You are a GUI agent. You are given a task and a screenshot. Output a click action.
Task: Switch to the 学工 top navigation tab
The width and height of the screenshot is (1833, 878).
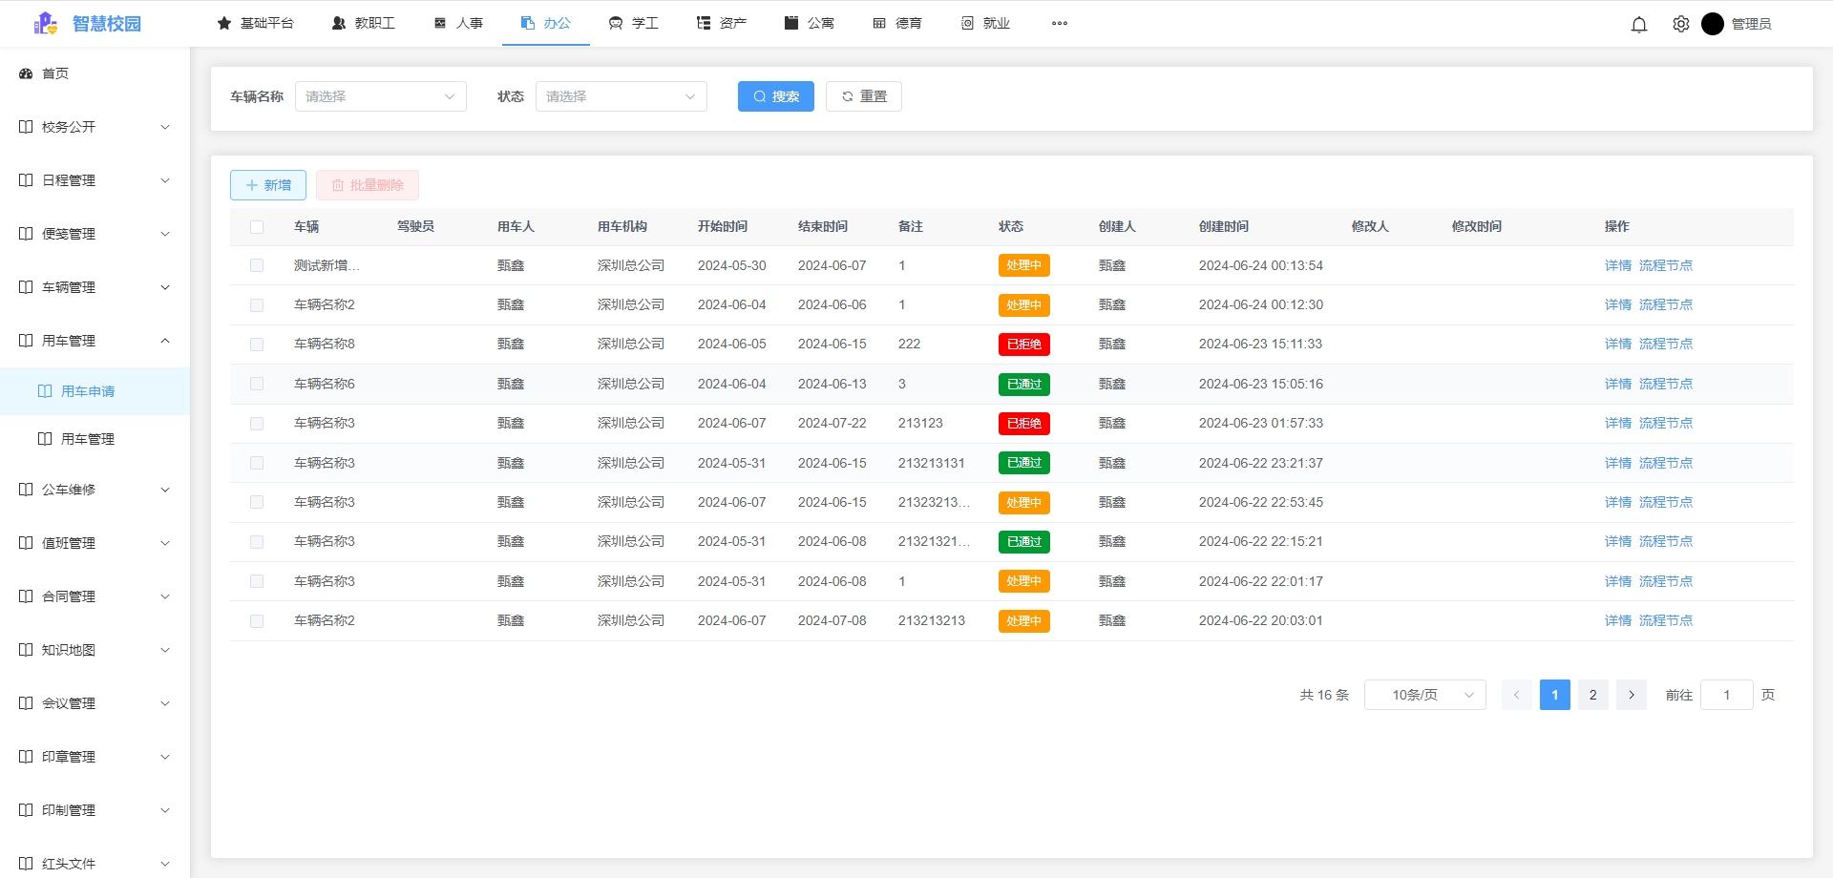pos(634,24)
